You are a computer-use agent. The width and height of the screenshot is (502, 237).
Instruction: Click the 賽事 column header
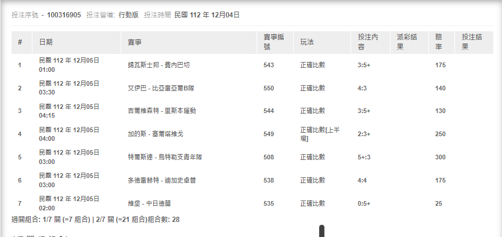(x=134, y=43)
